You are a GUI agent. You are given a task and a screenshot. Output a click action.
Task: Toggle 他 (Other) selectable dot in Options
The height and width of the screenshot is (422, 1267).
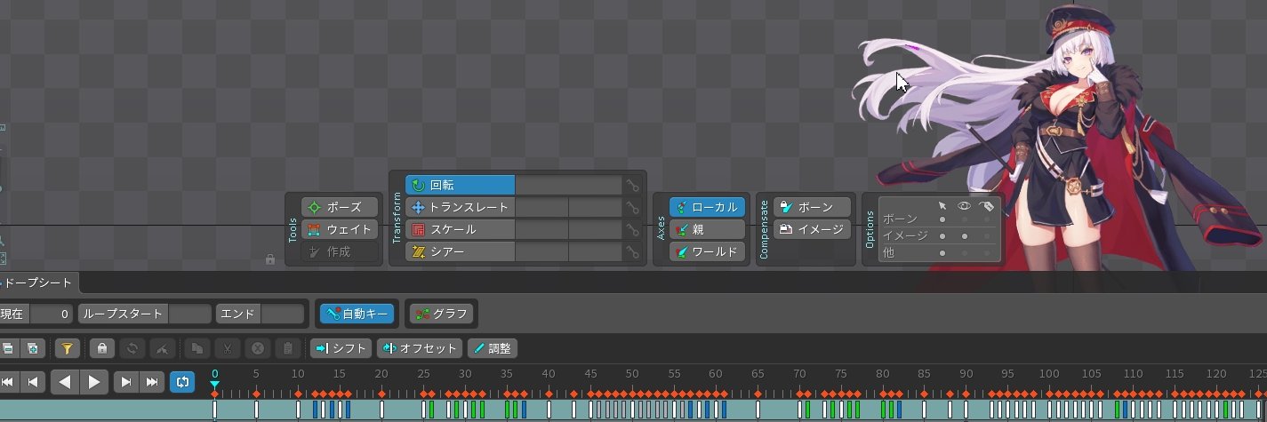click(942, 253)
